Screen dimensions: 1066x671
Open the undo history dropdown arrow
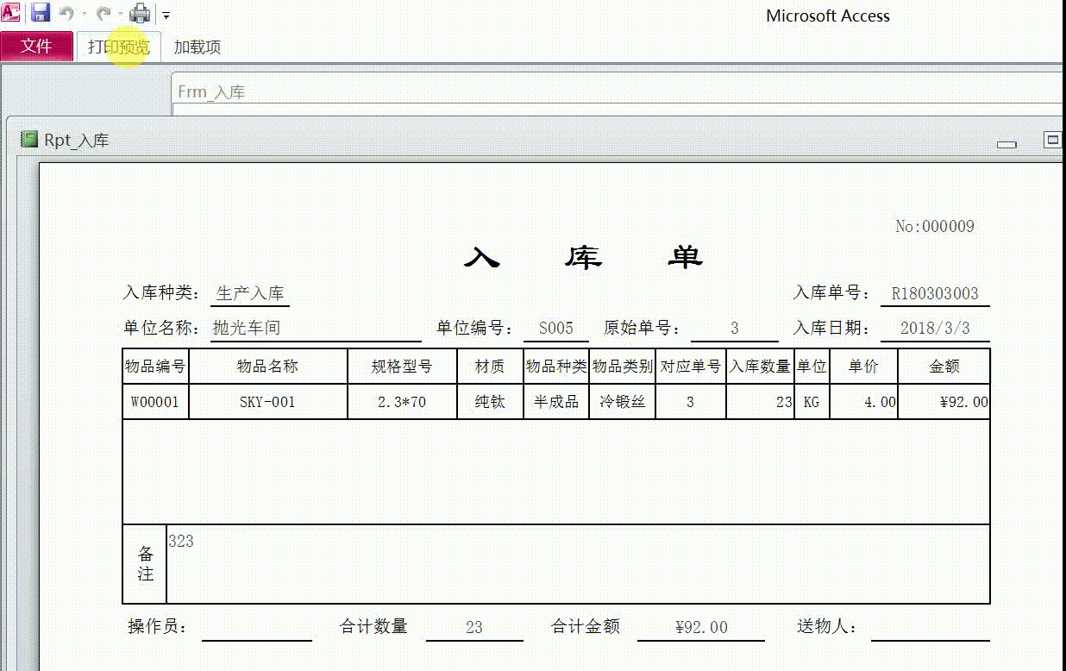(x=84, y=15)
